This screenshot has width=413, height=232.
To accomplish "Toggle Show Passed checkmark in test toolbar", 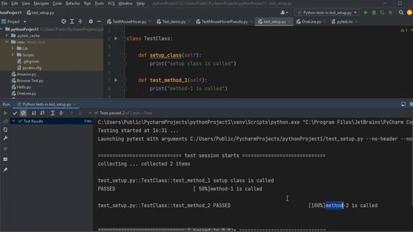I will click(15, 113).
